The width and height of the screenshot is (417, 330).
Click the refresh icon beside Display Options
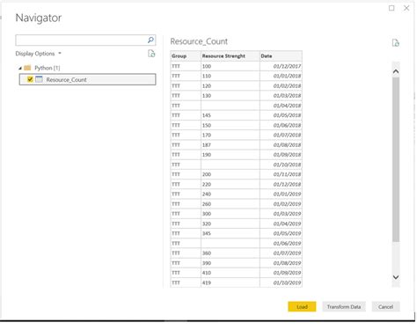[151, 54]
